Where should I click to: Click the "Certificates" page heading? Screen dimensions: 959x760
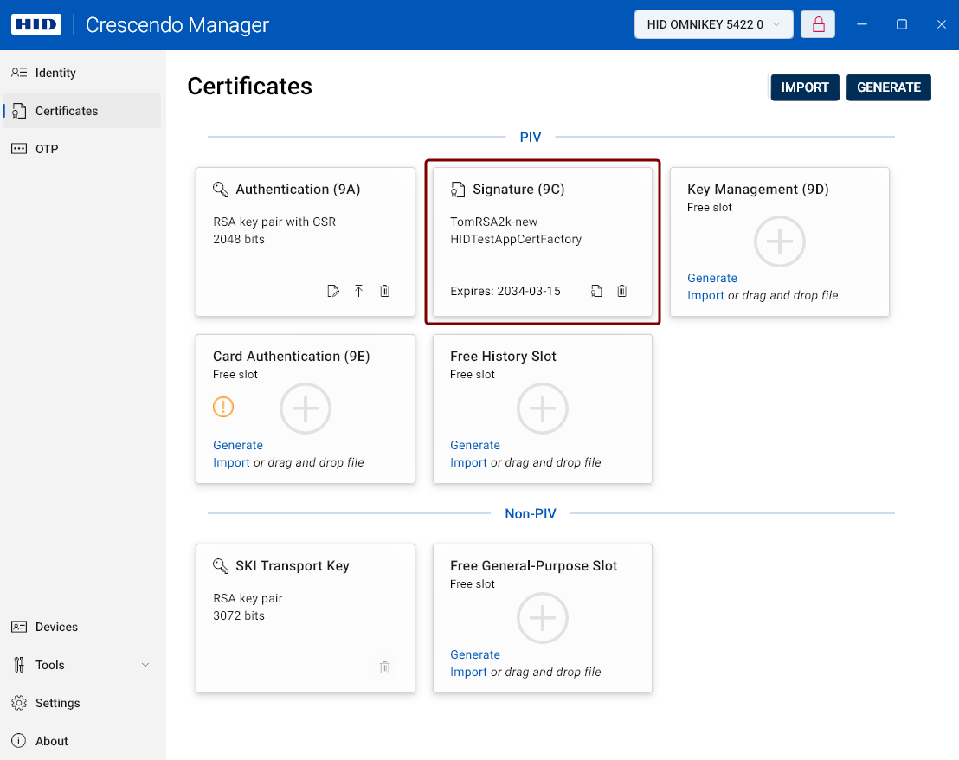249,87
